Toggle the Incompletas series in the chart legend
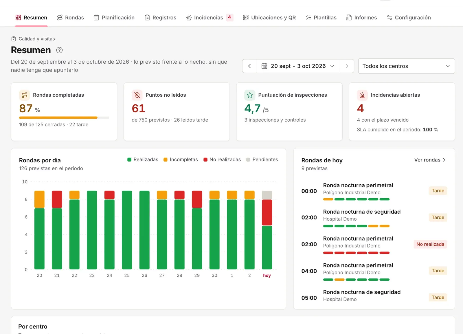This screenshot has height=334, width=463. [x=181, y=159]
